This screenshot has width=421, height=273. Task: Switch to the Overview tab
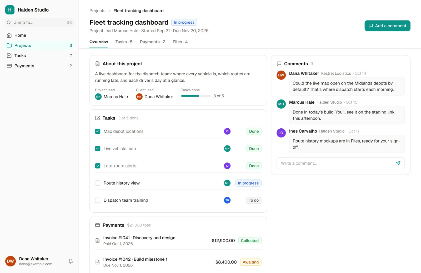click(x=99, y=42)
